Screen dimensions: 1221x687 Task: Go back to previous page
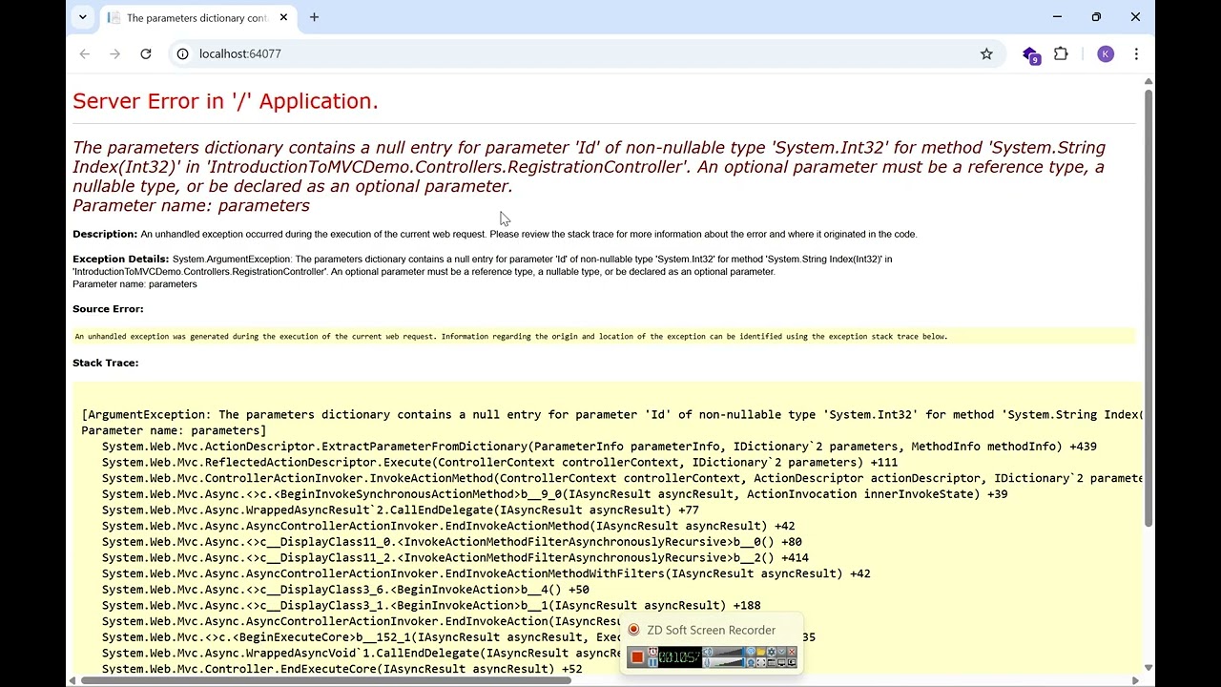[85, 53]
